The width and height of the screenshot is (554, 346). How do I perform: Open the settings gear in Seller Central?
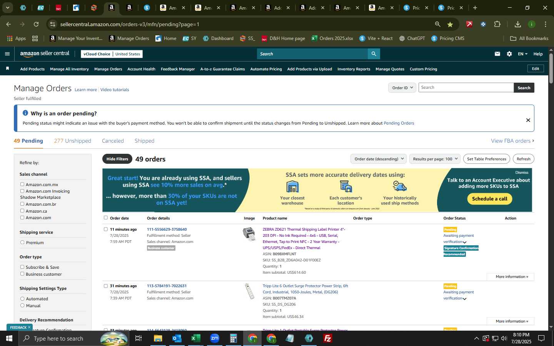tap(509, 54)
